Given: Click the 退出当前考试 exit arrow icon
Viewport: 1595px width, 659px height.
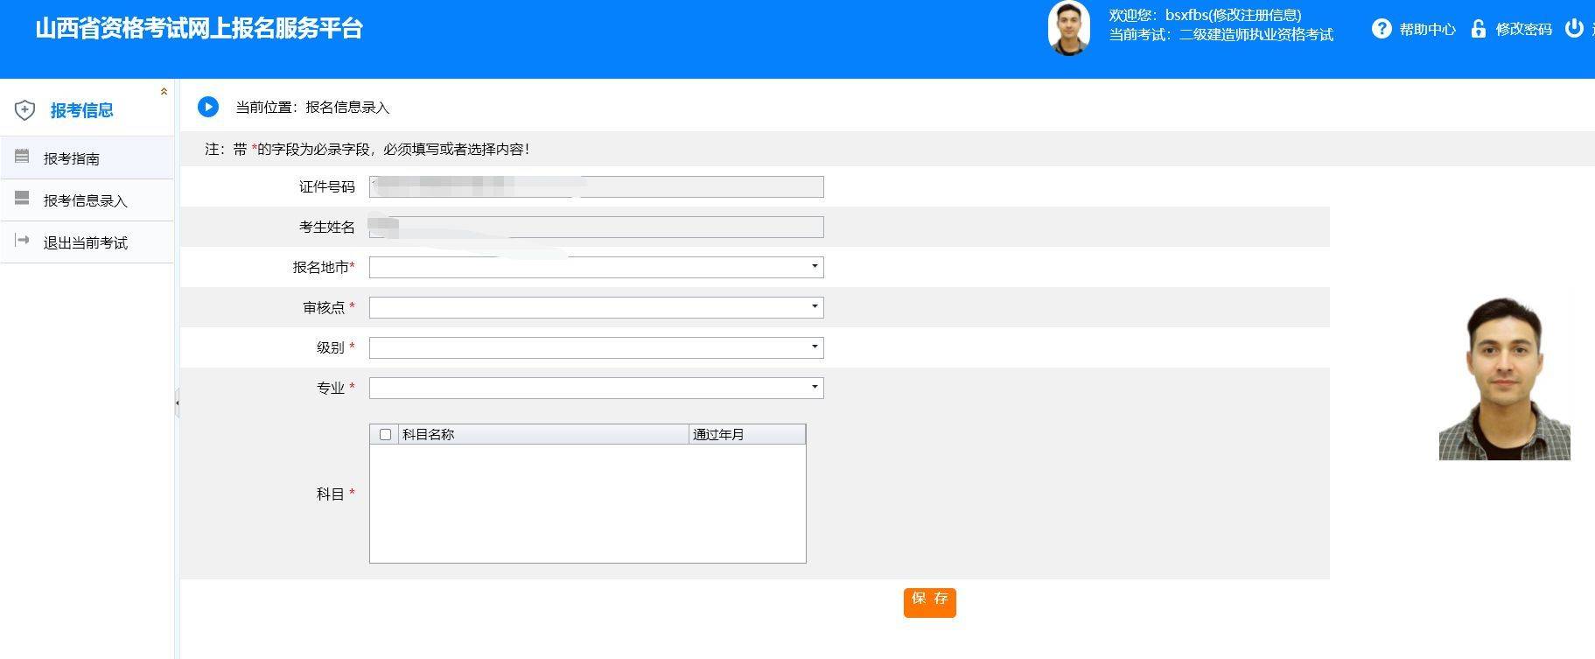Looking at the screenshot, I should [23, 241].
